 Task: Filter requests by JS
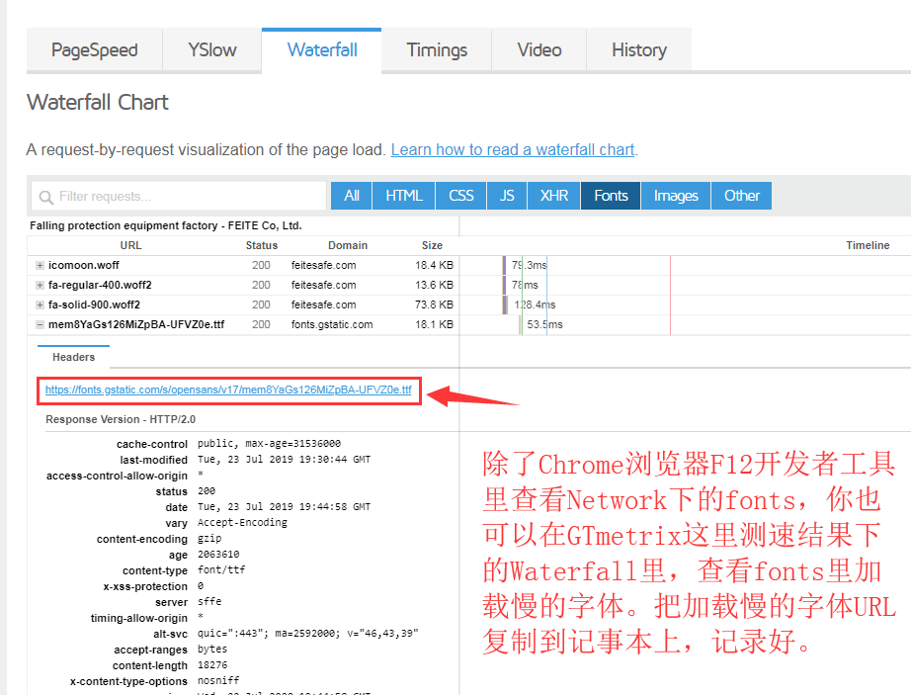pos(507,196)
